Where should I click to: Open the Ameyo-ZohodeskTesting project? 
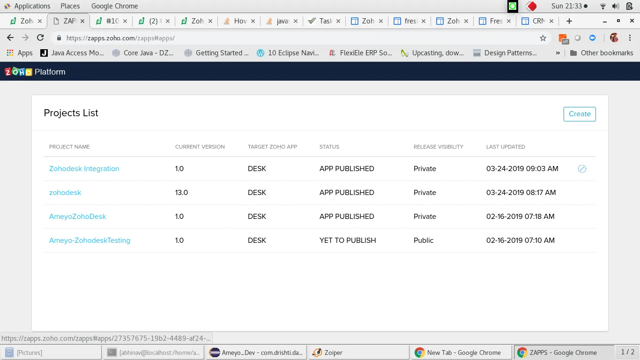pyautogui.click(x=89, y=240)
